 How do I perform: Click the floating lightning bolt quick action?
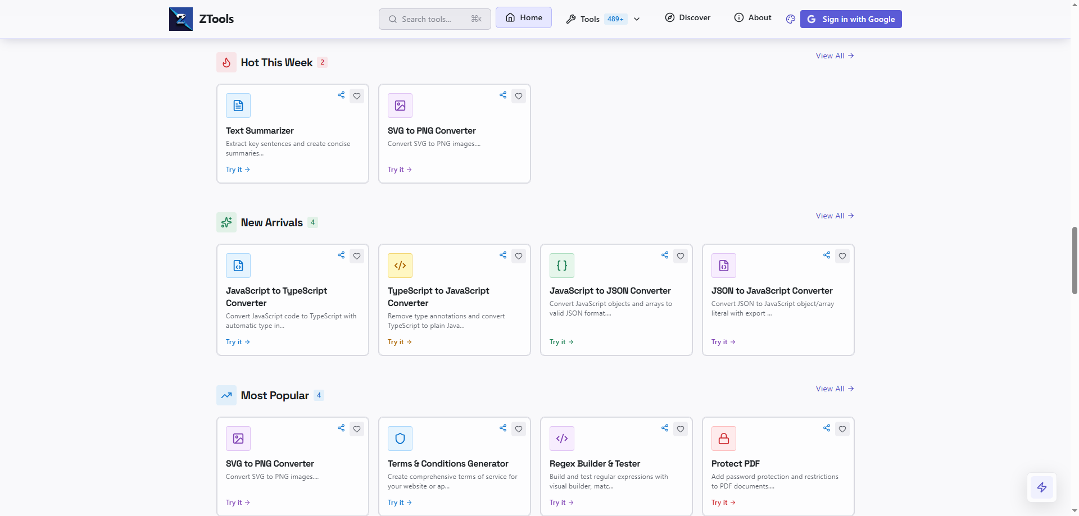click(x=1042, y=487)
